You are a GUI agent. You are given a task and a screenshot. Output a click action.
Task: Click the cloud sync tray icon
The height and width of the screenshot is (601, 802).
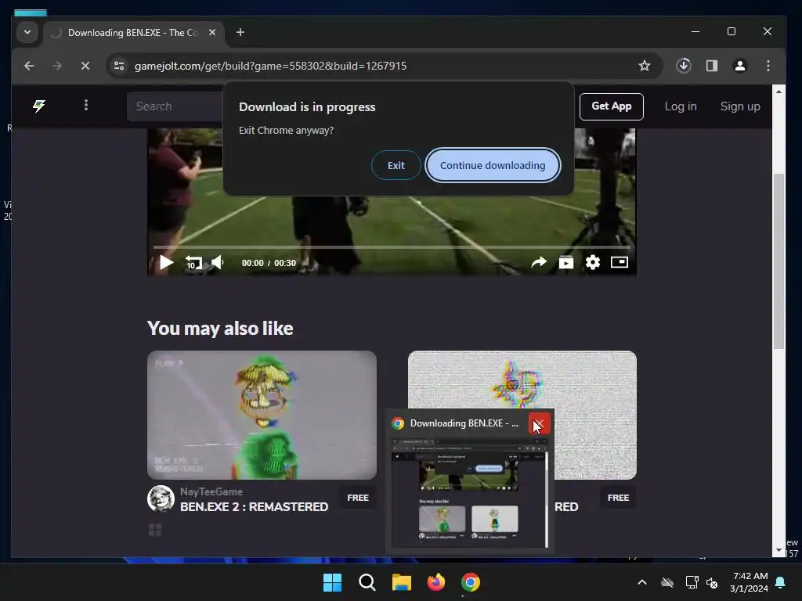pos(667,582)
